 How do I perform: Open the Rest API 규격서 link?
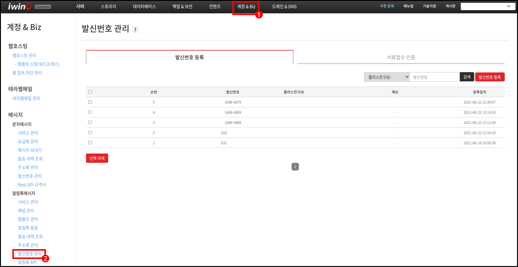click(32, 185)
